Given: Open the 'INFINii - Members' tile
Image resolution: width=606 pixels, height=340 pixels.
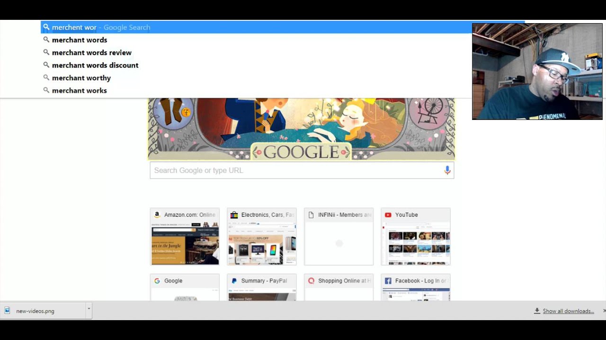Looking at the screenshot, I should (x=339, y=237).
